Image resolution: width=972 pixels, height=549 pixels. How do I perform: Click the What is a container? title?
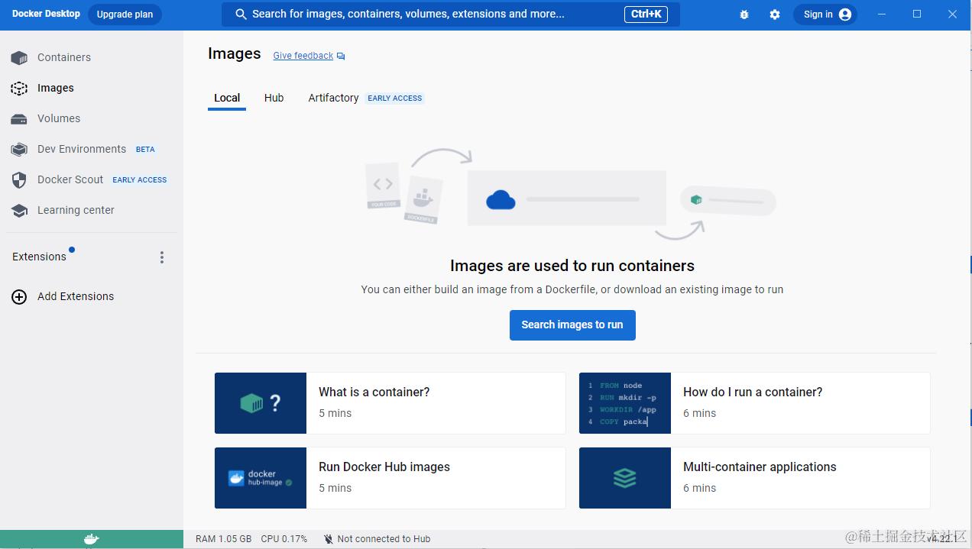(x=374, y=392)
